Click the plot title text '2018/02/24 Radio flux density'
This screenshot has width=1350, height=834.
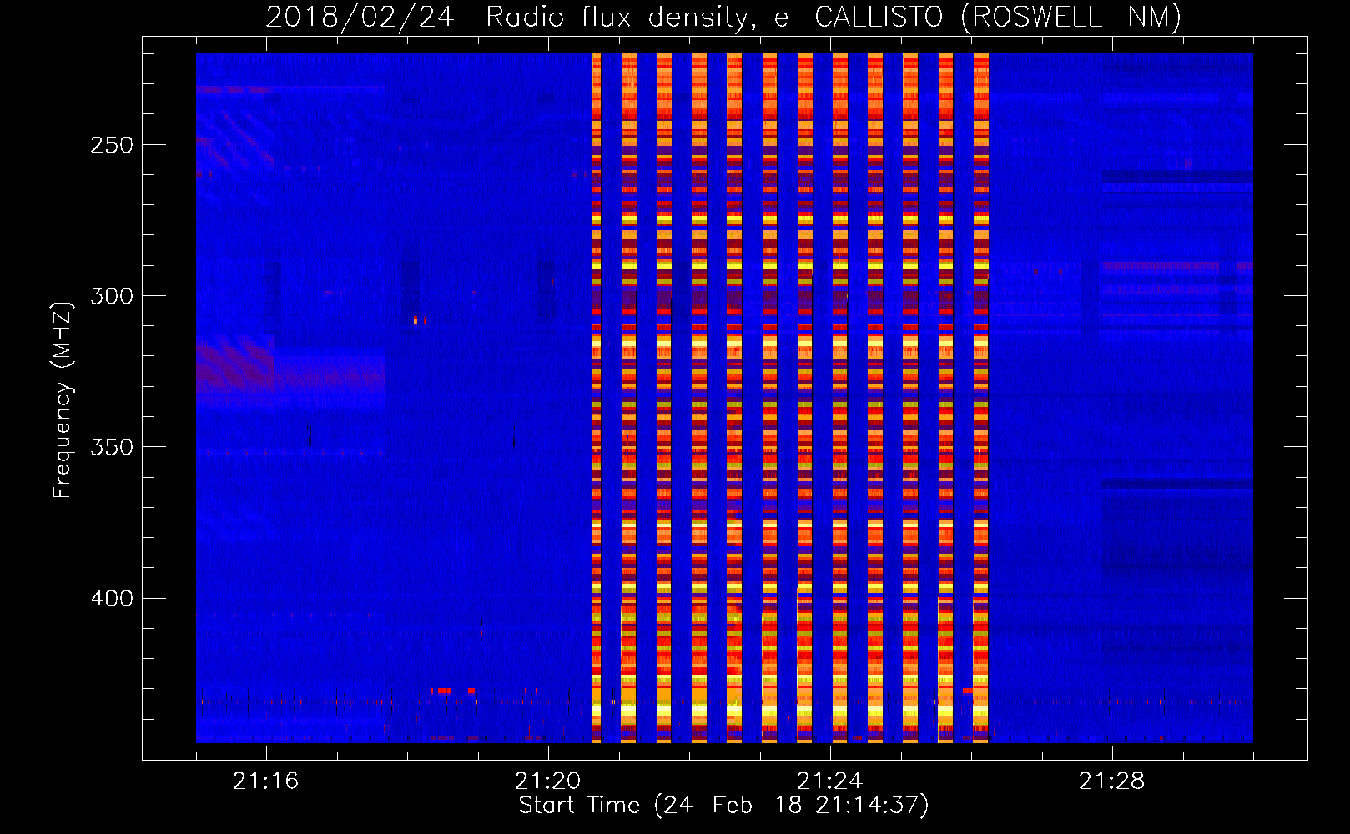click(x=507, y=18)
